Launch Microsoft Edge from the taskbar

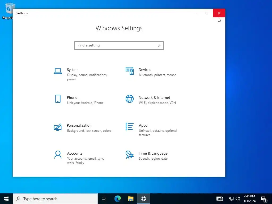(118, 199)
